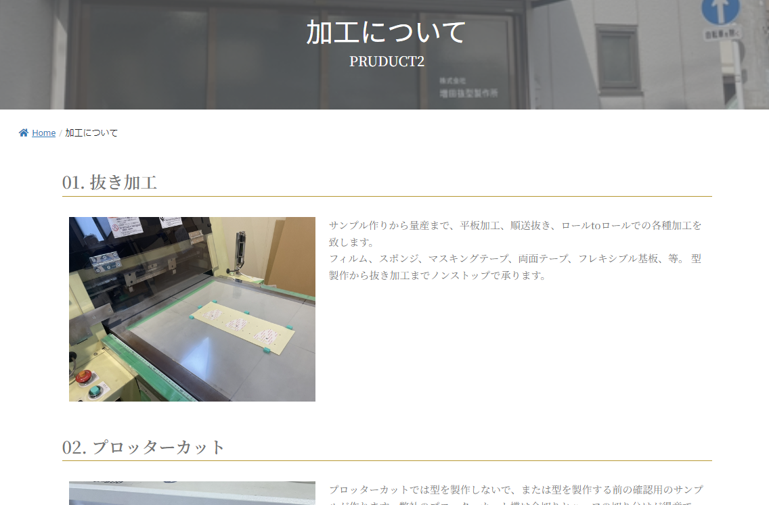The image size is (769, 505).
Task: Click the current breadcrumb item 加工について
Action: 91,133
